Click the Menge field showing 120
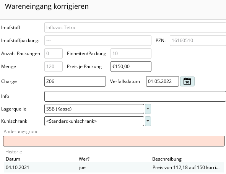 click(x=54, y=67)
